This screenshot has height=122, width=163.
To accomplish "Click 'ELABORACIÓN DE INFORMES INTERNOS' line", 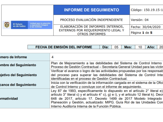I will 92,27.
